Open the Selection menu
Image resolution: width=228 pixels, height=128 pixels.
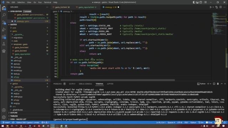point(21,2)
